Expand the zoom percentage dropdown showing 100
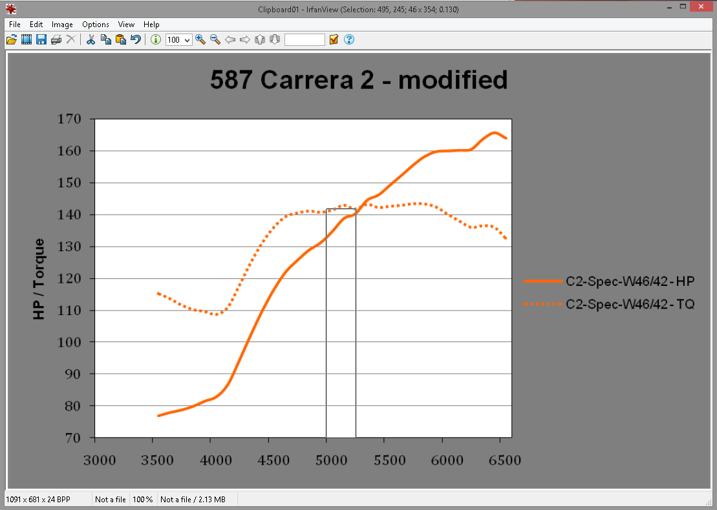Viewport: 717px width, 510px height. pos(187,40)
